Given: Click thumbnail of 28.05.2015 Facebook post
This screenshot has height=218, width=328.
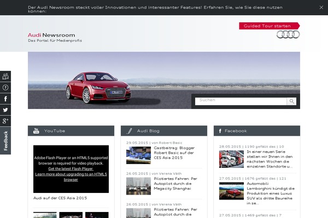Looking at the screenshot, I should click(x=231, y=159).
